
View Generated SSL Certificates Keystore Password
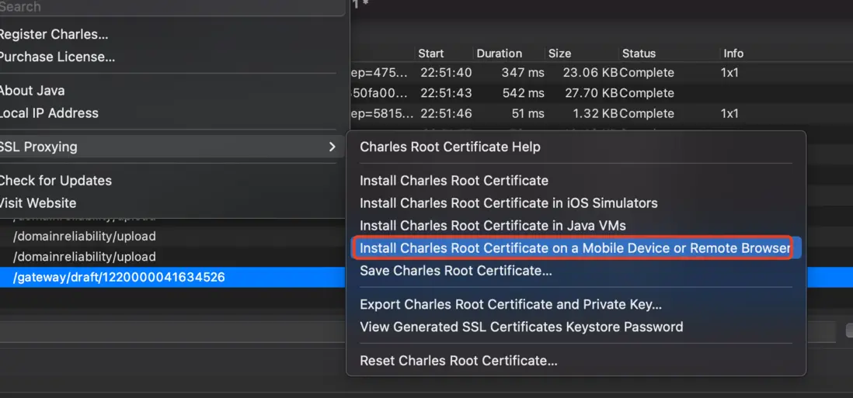coord(521,327)
